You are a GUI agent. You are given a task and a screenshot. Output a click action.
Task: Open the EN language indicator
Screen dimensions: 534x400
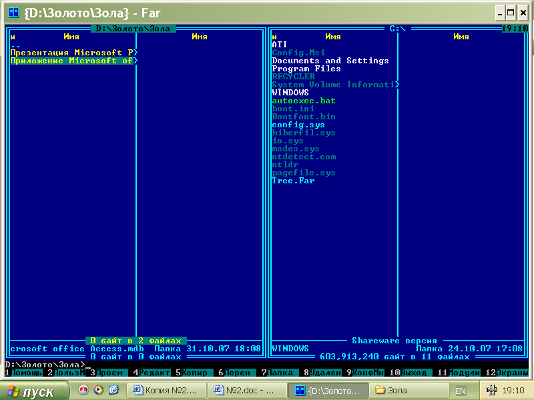(461, 391)
